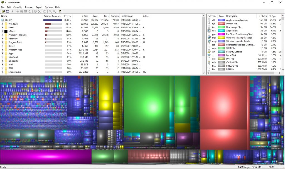Click the OS (C:) drive icon
Screen dimensions: 285x169
[3, 20]
